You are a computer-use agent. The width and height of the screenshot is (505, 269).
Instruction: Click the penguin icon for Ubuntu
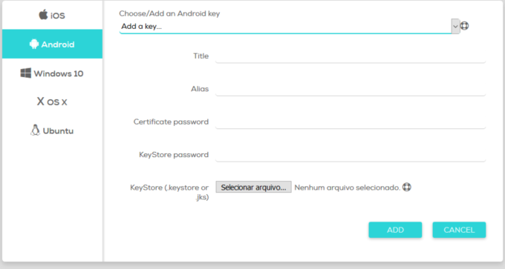coord(35,130)
